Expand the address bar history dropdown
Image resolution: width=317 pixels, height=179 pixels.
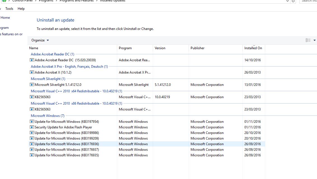pyautogui.click(x=287, y=1)
